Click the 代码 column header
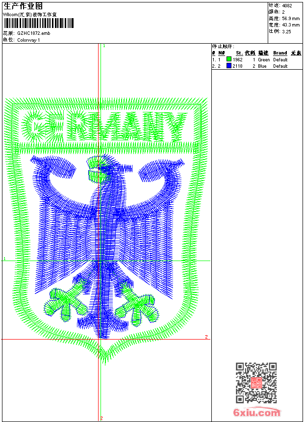Screen dimensions: 304x422 [x=250, y=53]
